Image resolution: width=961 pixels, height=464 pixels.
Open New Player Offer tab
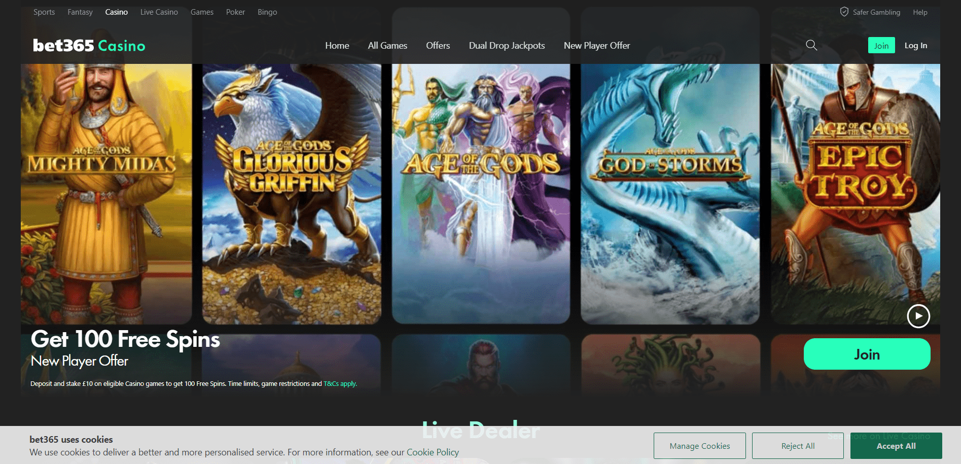tap(597, 46)
